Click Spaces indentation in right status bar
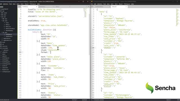Screen dimensions: 180x101 [168, 100]
